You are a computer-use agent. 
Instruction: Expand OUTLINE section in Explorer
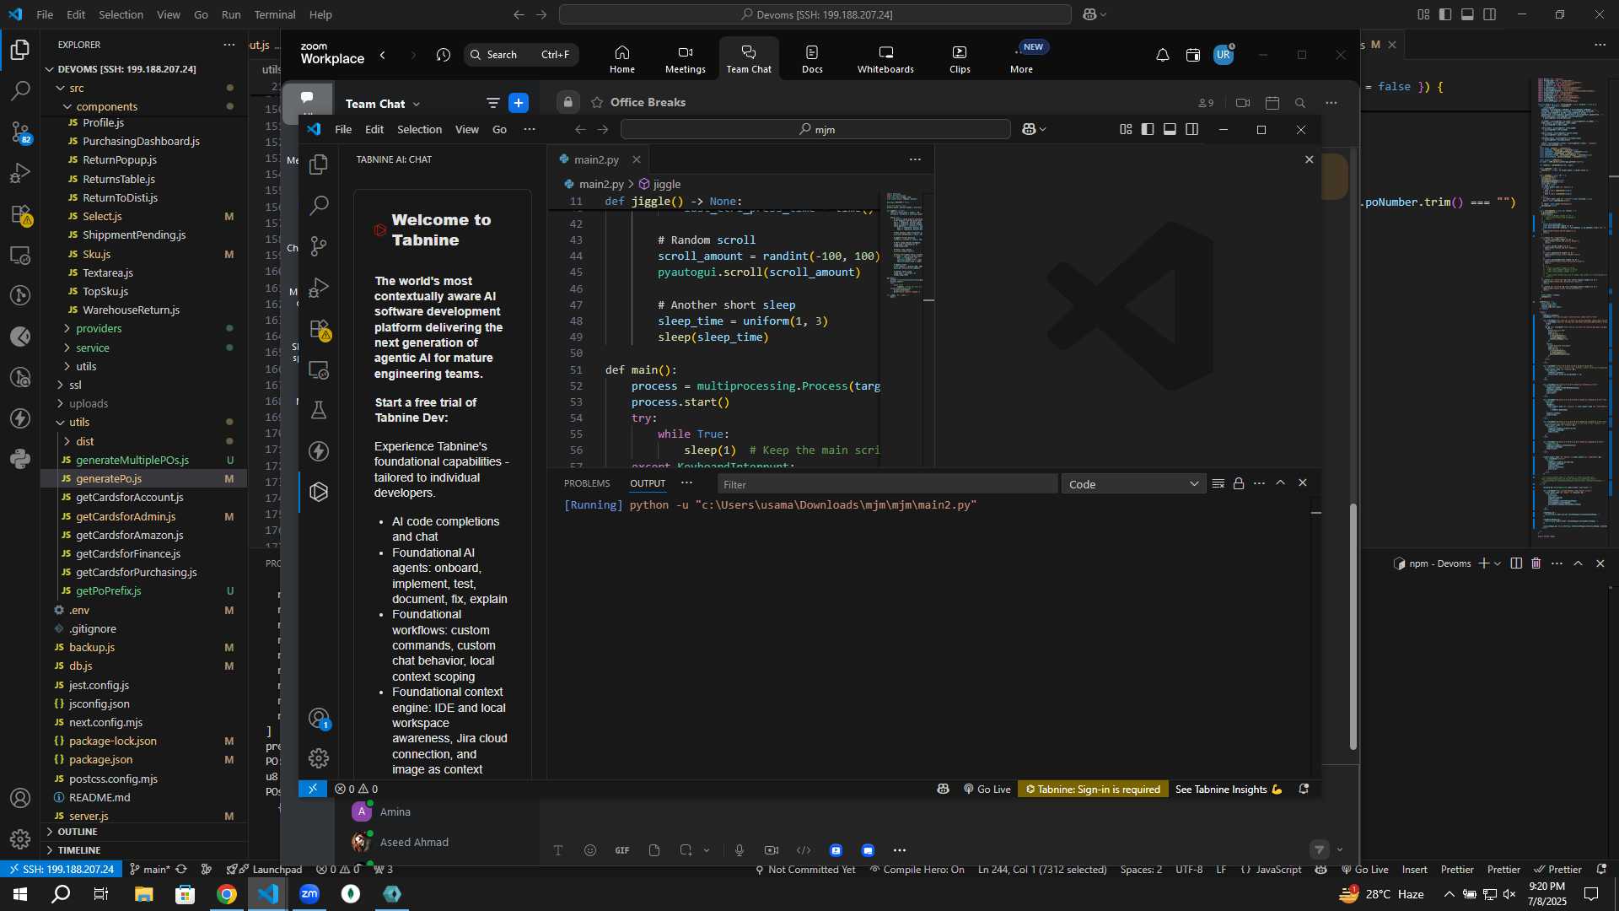tap(78, 832)
